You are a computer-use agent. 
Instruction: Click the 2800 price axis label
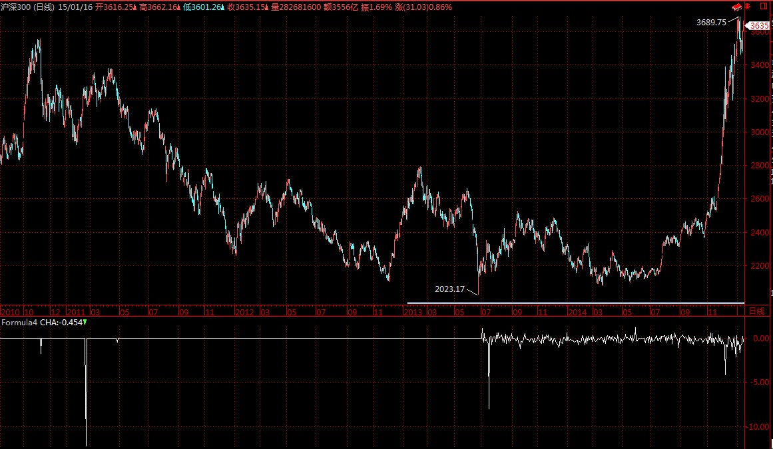tap(760, 166)
